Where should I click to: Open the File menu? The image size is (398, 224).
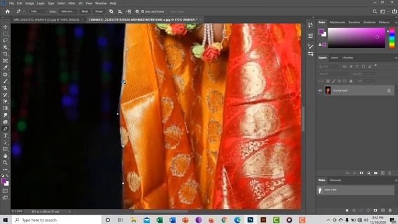[12, 3]
